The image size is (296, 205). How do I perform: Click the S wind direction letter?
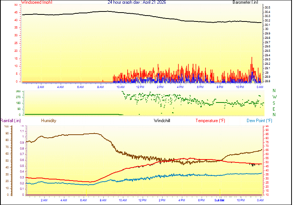274,103
